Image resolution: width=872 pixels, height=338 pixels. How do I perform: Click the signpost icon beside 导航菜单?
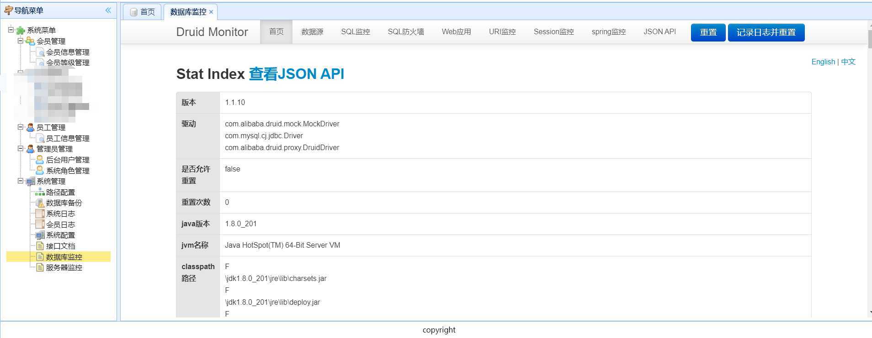pos(8,10)
